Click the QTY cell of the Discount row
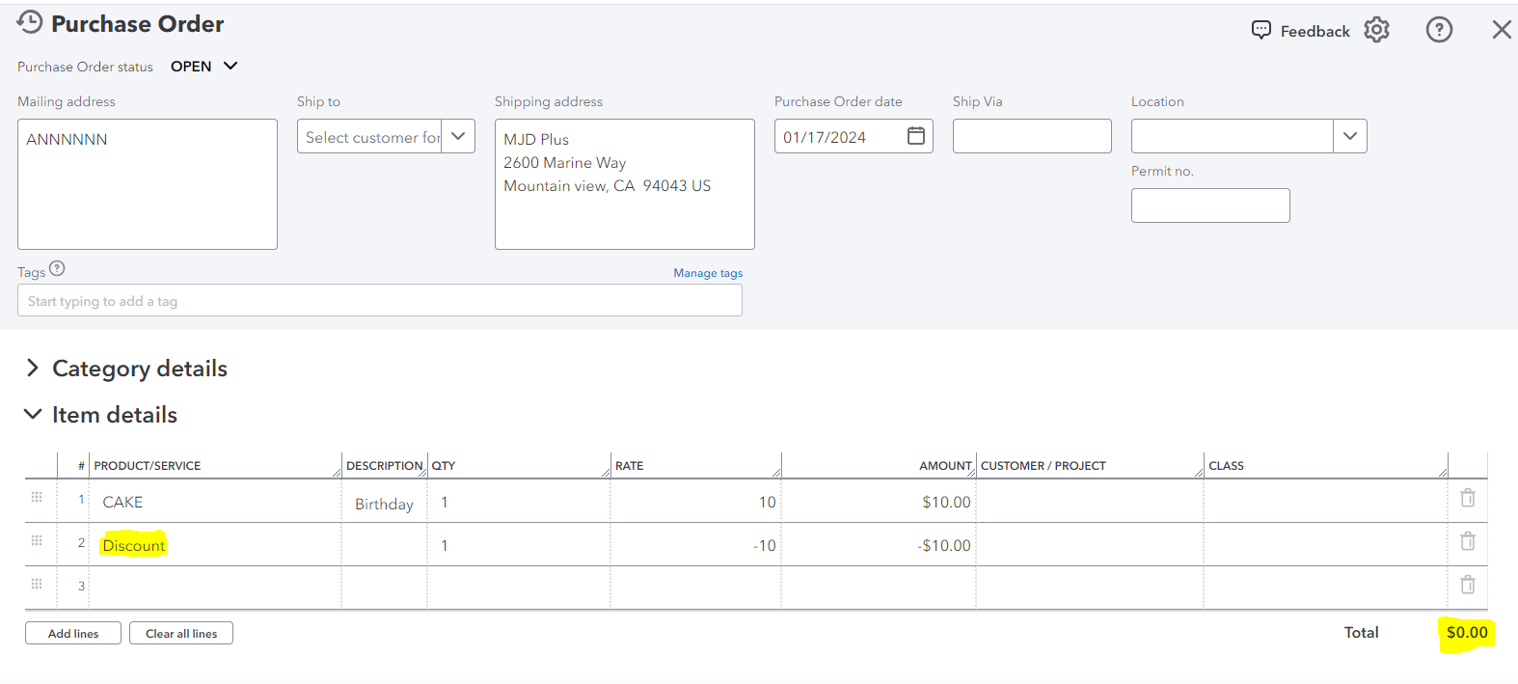1518x684 pixels. [x=519, y=545]
